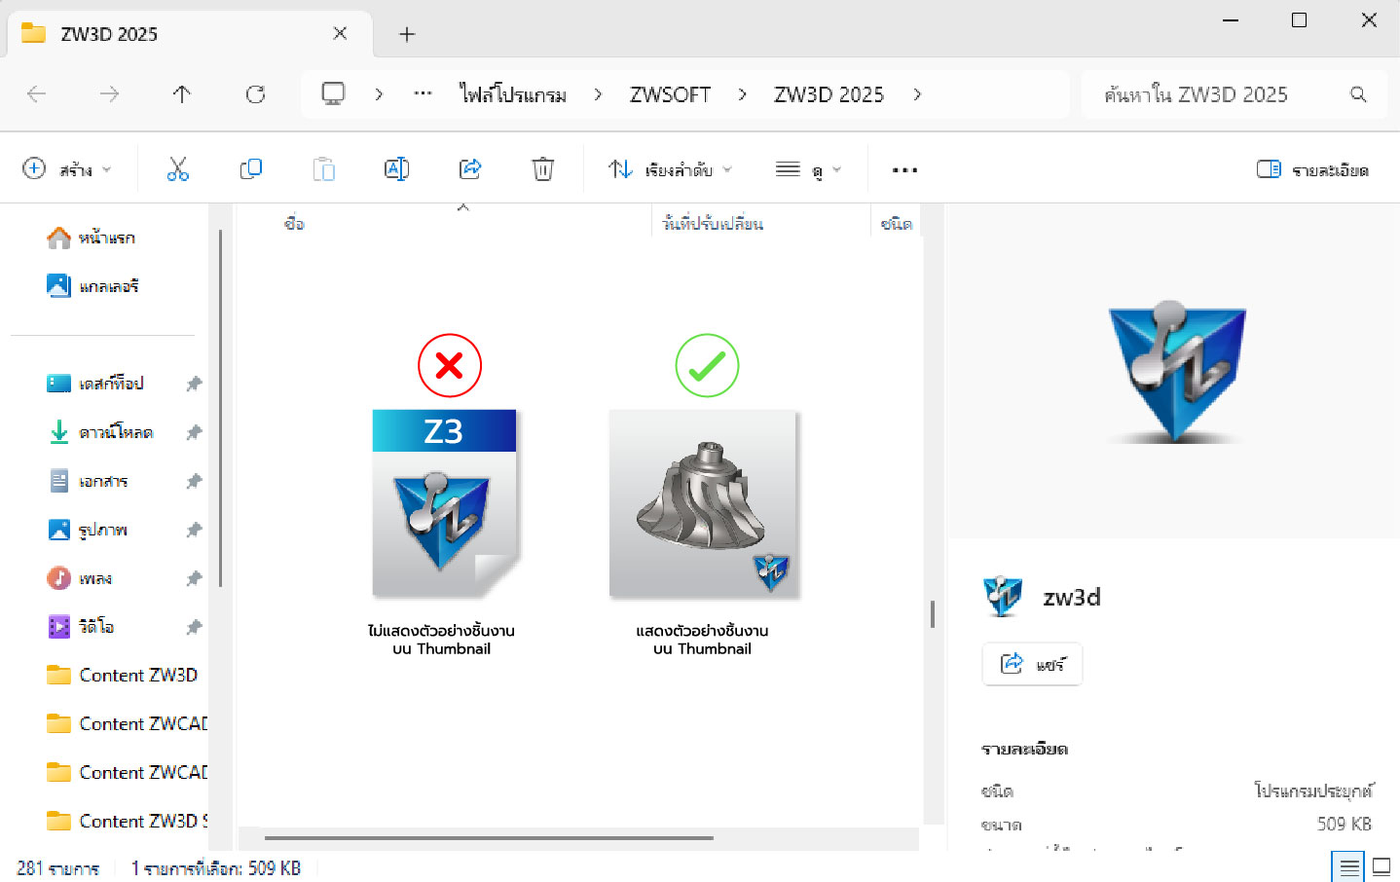Click the search magnifier icon
1400x882 pixels.
pos(1358,94)
